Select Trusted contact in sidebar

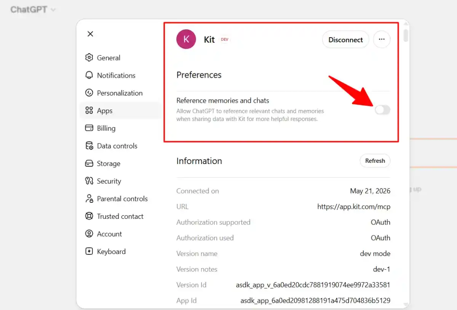(x=120, y=216)
